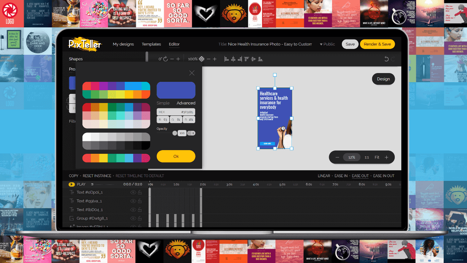Pick the cyan swatch in the bright palette
Viewport: 467px width, 263px height.
[x=146, y=86]
